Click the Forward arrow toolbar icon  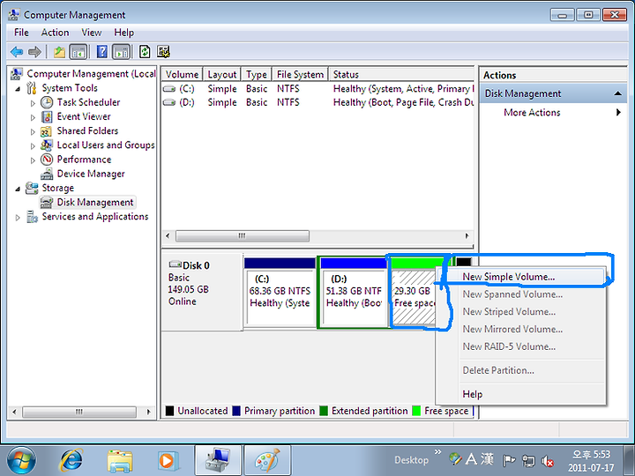34,52
